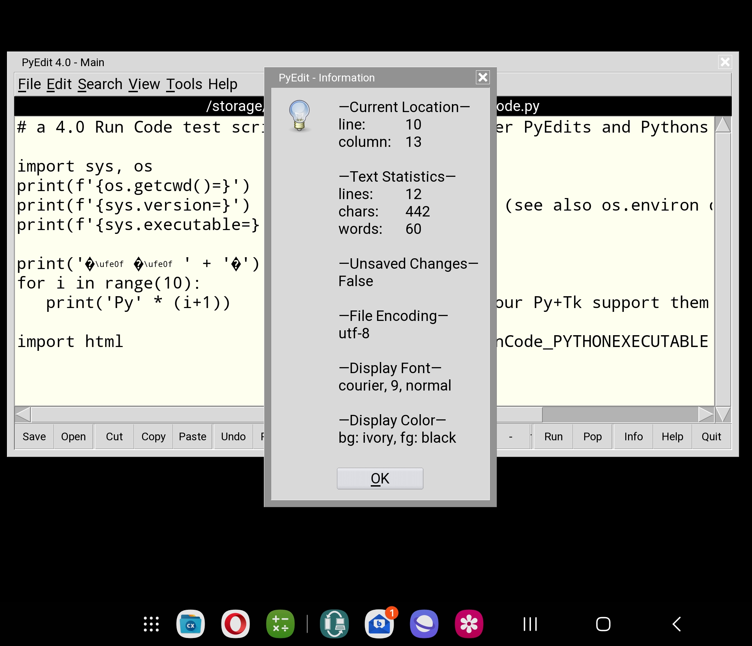Screen dimensions: 752x646
Task: Open the File menu
Action: (x=29, y=84)
